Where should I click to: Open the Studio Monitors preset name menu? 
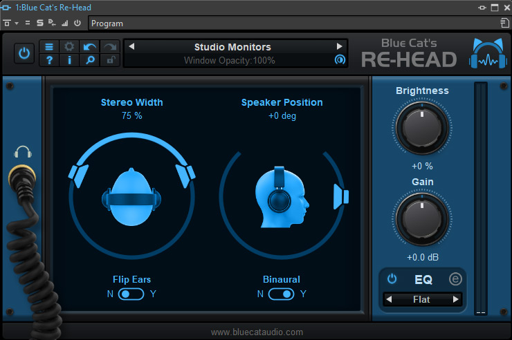232,47
